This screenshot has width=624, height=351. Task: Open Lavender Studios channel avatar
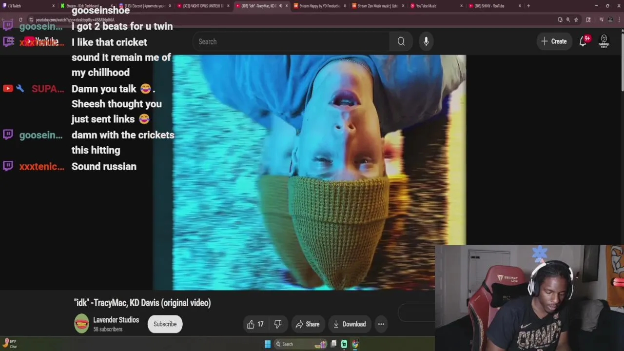coord(81,324)
